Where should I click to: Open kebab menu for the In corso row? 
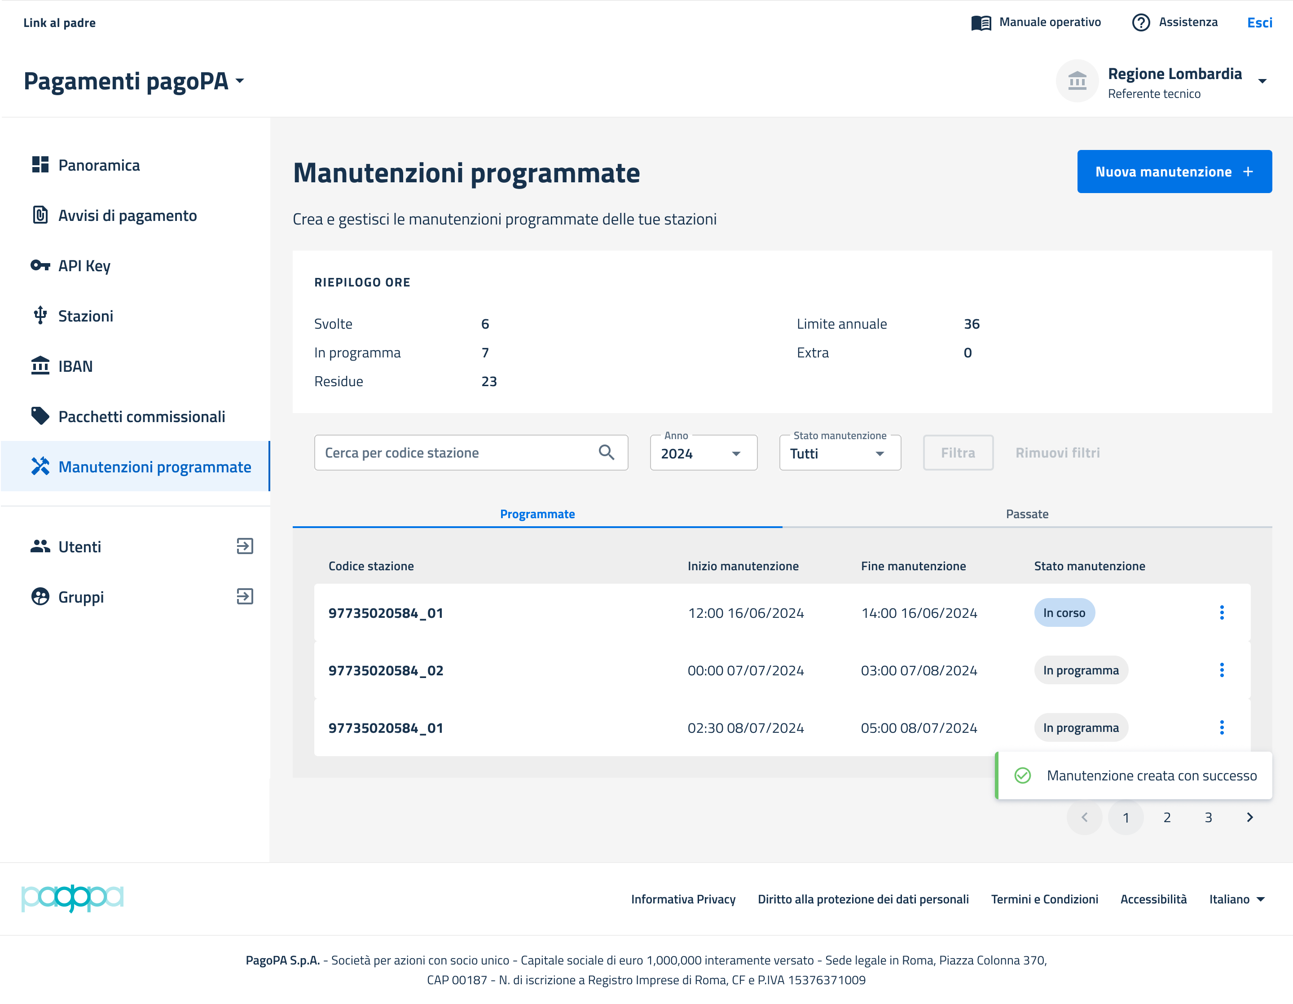1221,613
